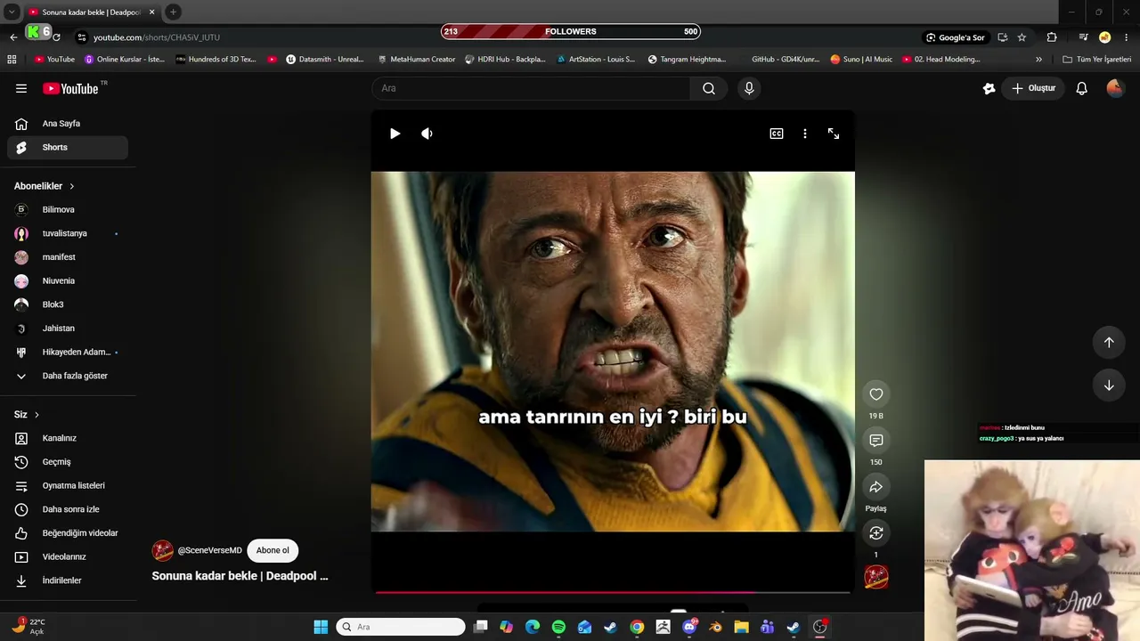Open İndirilenler in sidebar

[68, 580]
